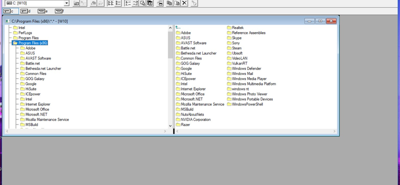Select Windows Photo Viewer in file list
400x185 pixels.
click(249, 94)
